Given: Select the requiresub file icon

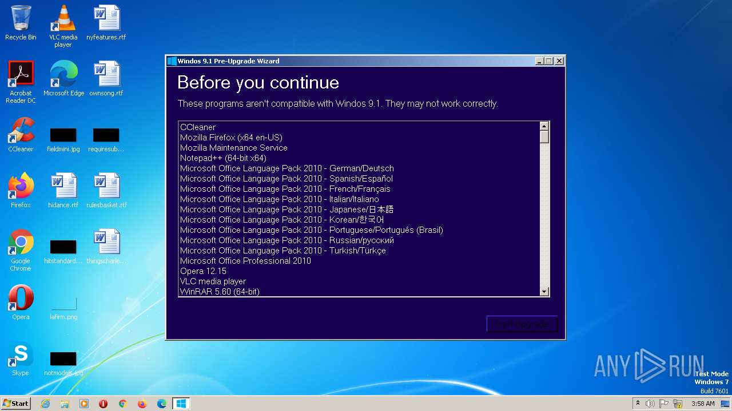Looking at the screenshot, I should coord(106,139).
